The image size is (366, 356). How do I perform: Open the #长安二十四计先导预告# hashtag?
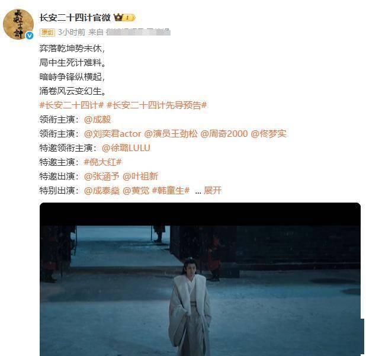pos(156,105)
